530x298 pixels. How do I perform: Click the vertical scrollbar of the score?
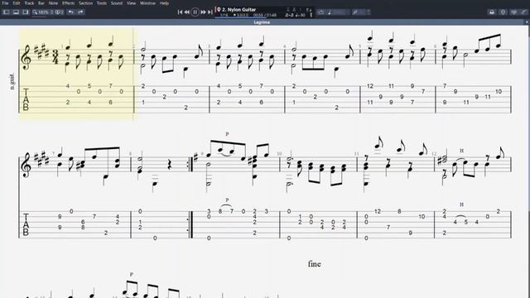[x=528, y=118]
